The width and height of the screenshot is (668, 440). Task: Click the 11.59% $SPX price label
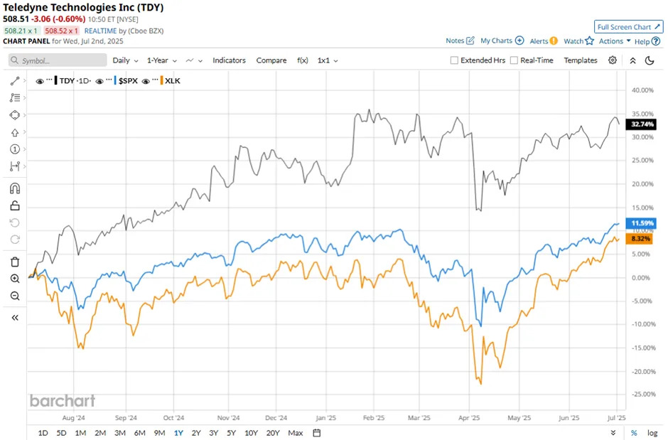[641, 223]
